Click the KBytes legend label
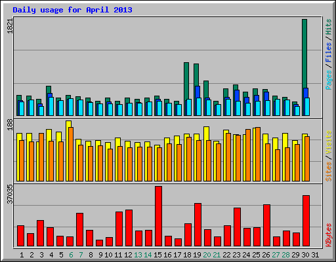This screenshot has width=336, height=262. coord(329,235)
